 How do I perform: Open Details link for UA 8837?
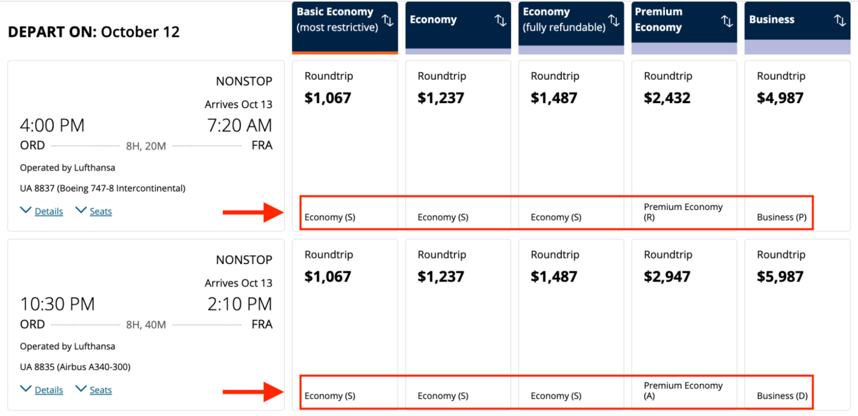click(x=49, y=212)
